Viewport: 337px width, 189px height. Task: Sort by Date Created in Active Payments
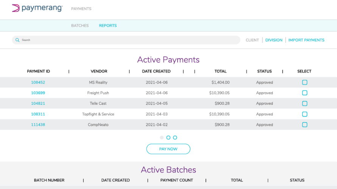(x=156, y=71)
